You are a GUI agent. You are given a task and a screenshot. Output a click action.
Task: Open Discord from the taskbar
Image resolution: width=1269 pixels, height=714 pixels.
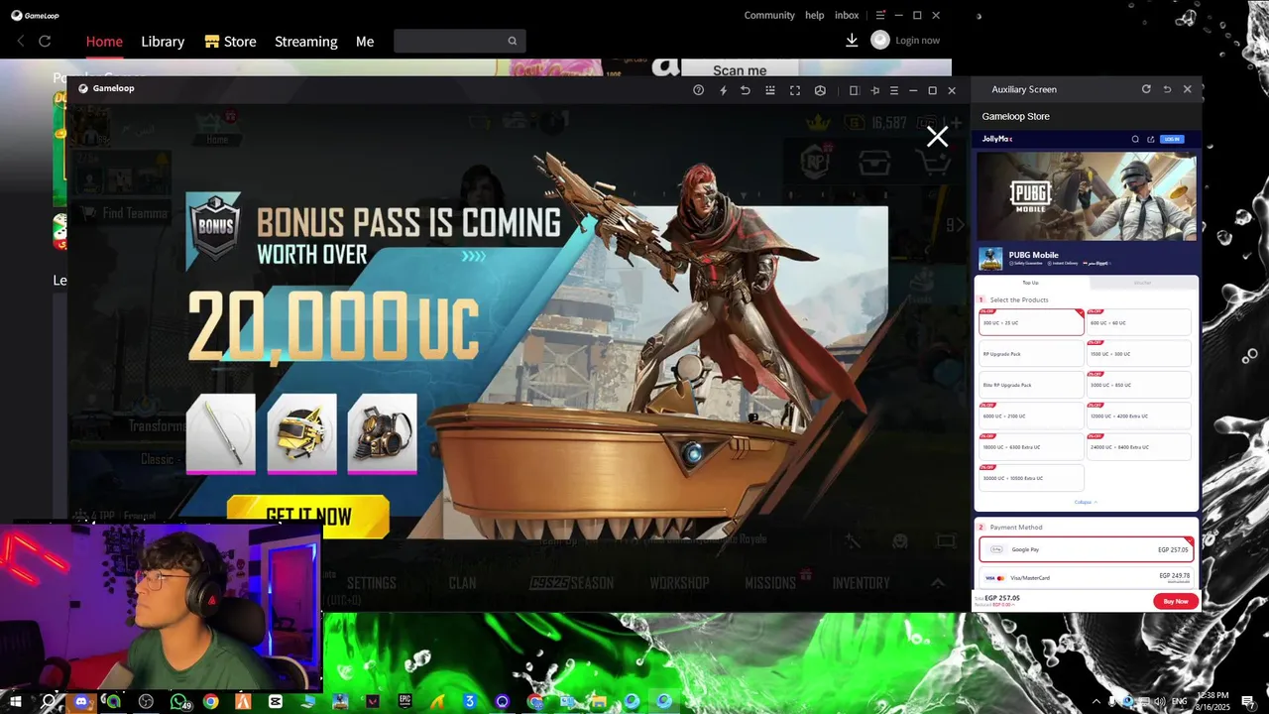81,701
